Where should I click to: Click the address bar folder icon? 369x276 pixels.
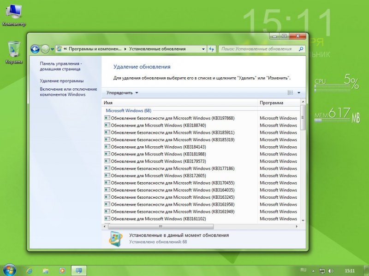pos(60,49)
